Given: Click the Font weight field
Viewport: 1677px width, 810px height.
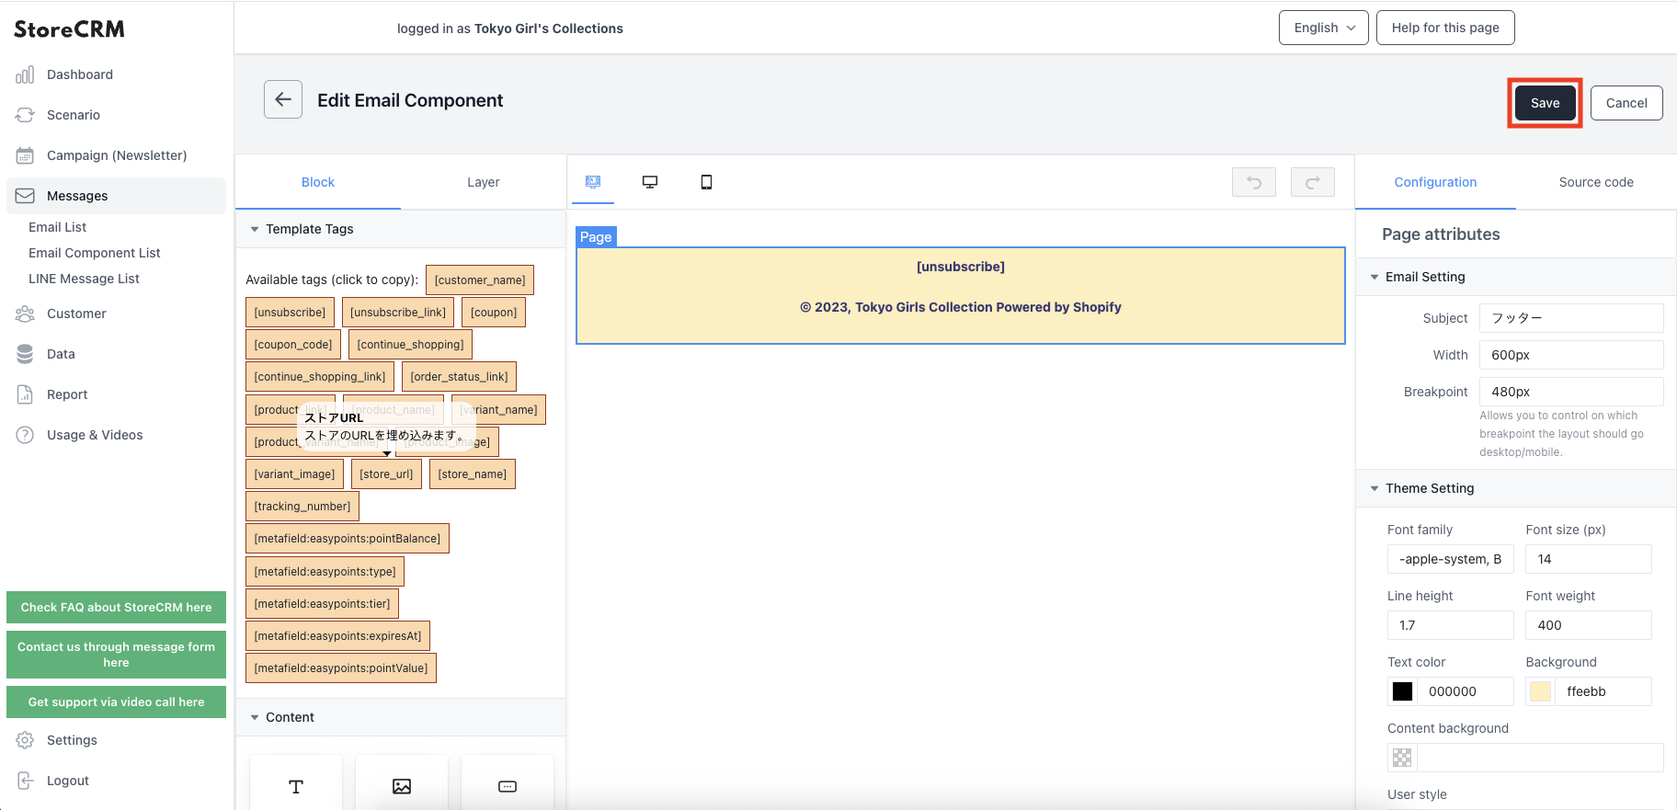Looking at the screenshot, I should (x=1589, y=625).
